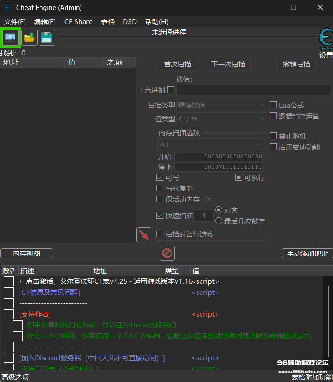
Task: Enable the 逻辑"非"运算 checkbox
Action: coord(273,116)
